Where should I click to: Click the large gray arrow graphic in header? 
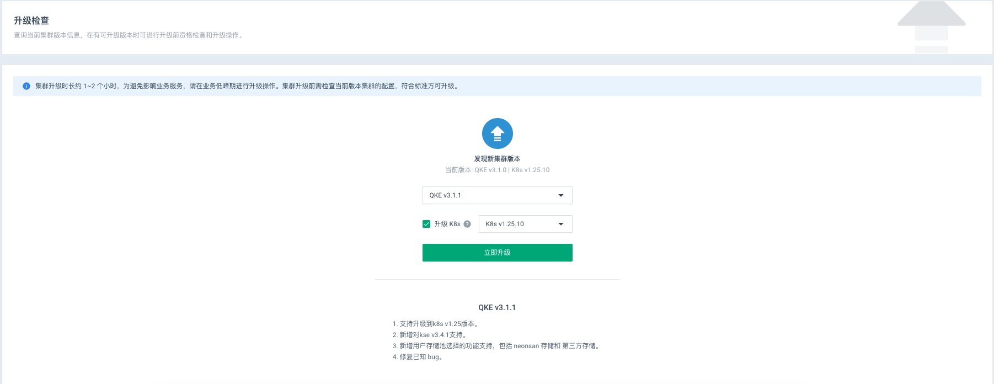931,25
